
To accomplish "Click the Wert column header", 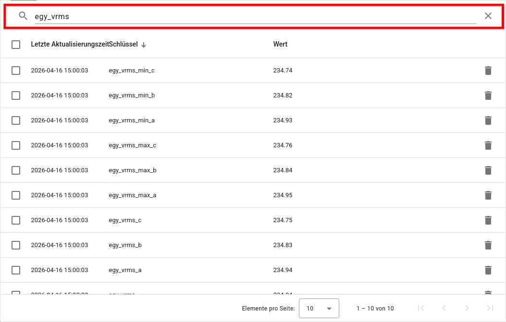I will pos(280,44).
